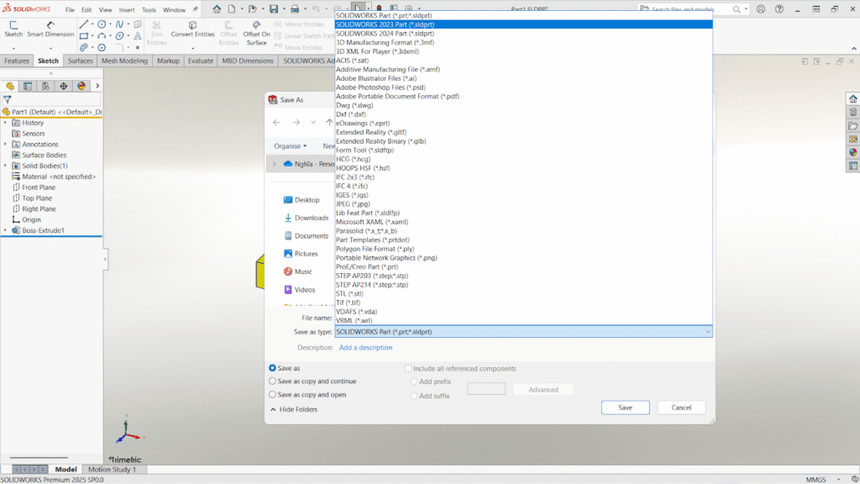The width and height of the screenshot is (860, 484).
Task: Collapse folders with Hide Folders
Action: 293,409
